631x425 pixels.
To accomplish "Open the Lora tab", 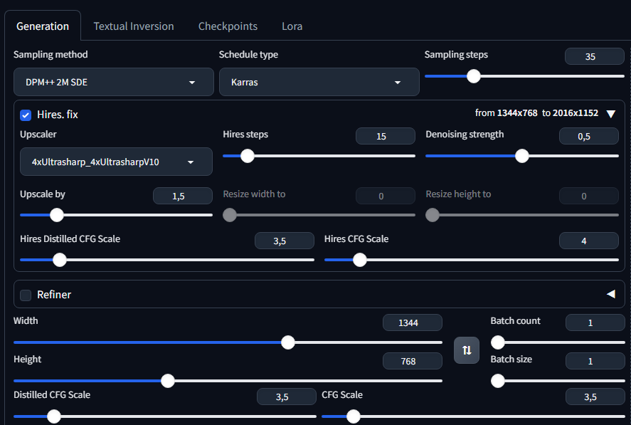I will 292,26.
